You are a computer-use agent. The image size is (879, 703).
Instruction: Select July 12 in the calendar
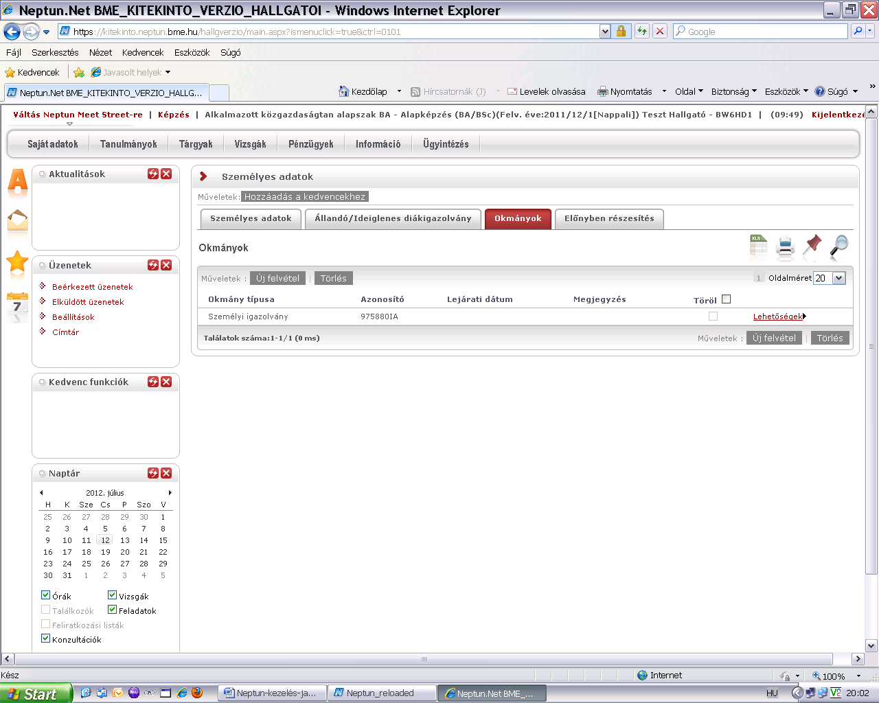pos(105,540)
